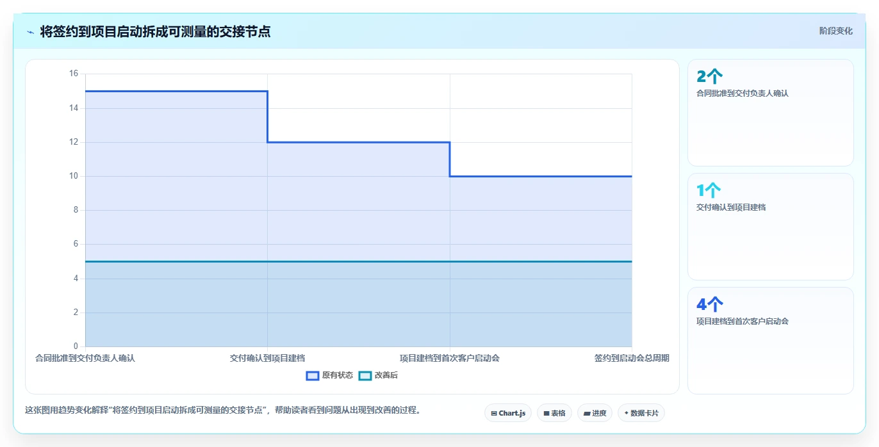Click the sparkle icon inside 数据卡片 tag
879x447 pixels.
pyautogui.click(x=627, y=413)
